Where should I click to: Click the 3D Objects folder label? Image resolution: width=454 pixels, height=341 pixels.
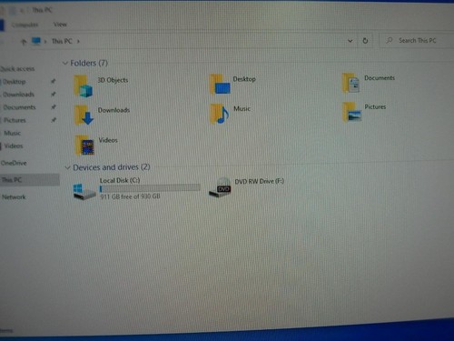113,80
